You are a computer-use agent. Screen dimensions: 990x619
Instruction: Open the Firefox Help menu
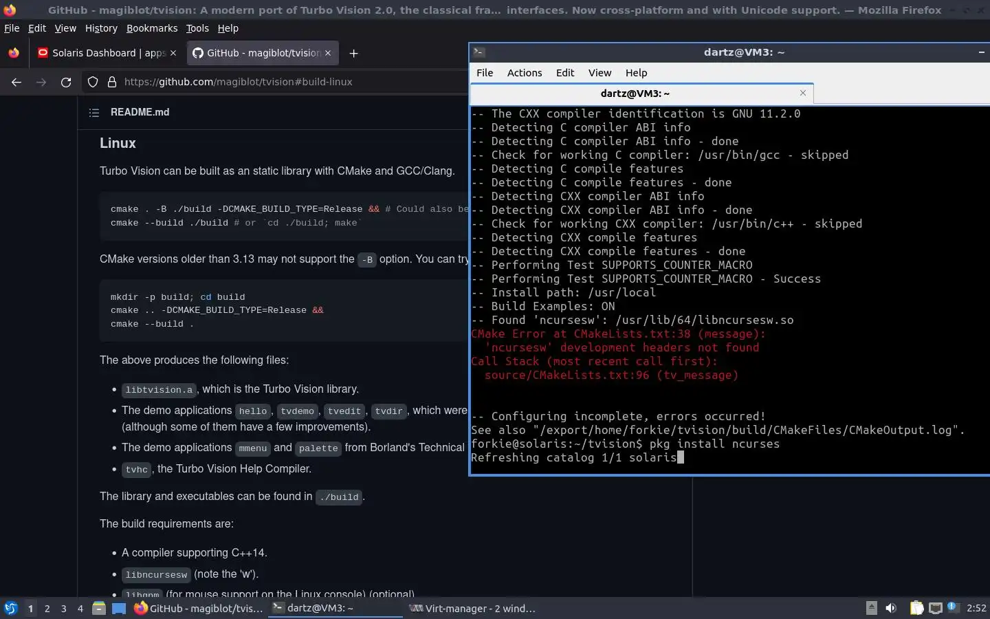point(228,28)
